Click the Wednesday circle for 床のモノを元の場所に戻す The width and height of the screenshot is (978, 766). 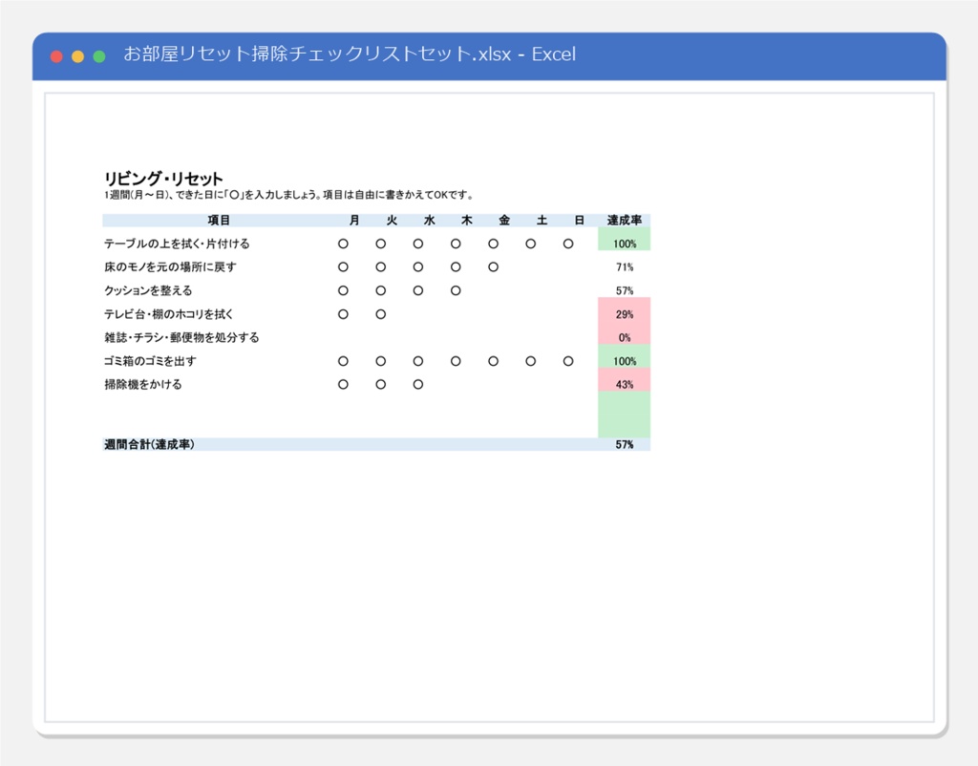[418, 267]
